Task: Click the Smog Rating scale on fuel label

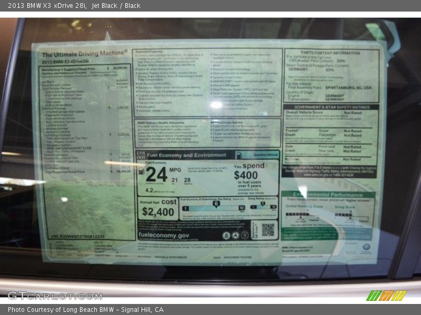Action: (x=263, y=206)
